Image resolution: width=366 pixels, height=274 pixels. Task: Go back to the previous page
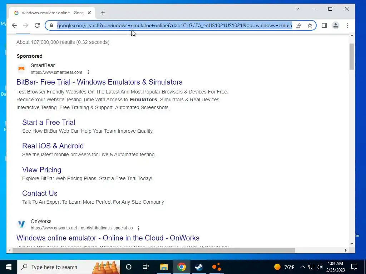(14, 25)
